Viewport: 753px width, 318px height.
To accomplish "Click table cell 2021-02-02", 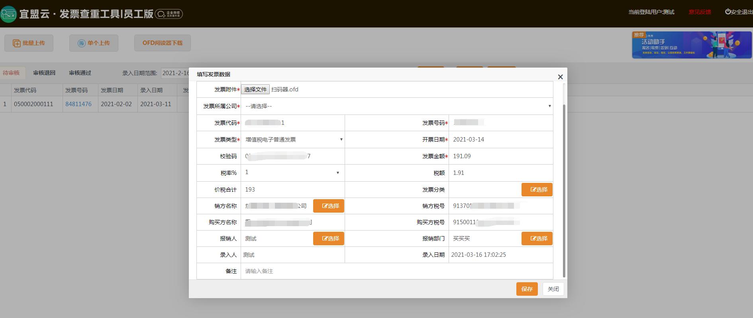I will click(x=118, y=104).
